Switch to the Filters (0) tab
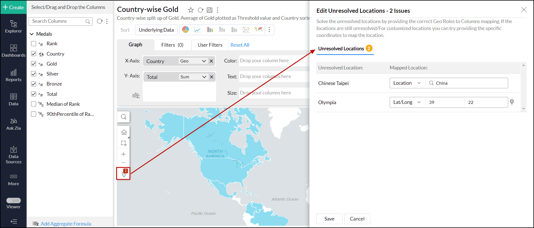The height and width of the screenshot is (228, 534). tap(172, 45)
